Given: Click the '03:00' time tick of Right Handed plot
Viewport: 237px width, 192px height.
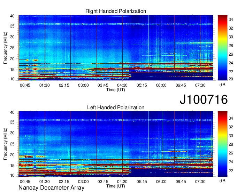Looking at the screenshot, I should (83, 85).
